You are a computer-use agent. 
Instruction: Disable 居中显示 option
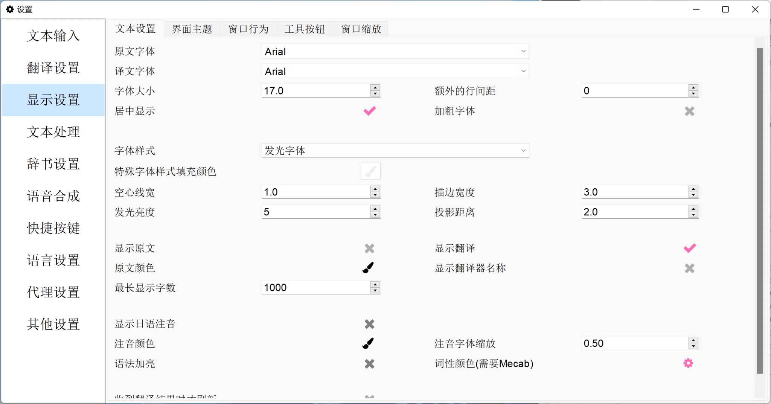(x=369, y=111)
